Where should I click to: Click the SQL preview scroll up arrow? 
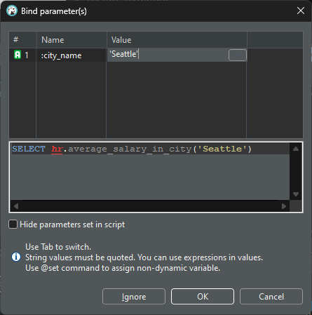click(296, 149)
